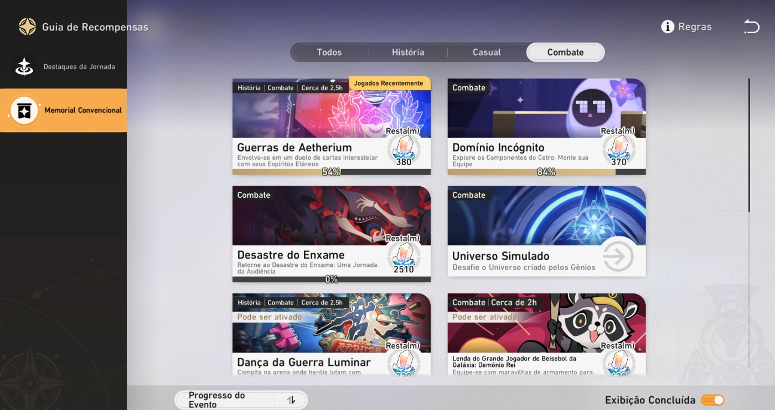Click the back arrow return icon
This screenshot has height=410, width=775.
pos(751,27)
